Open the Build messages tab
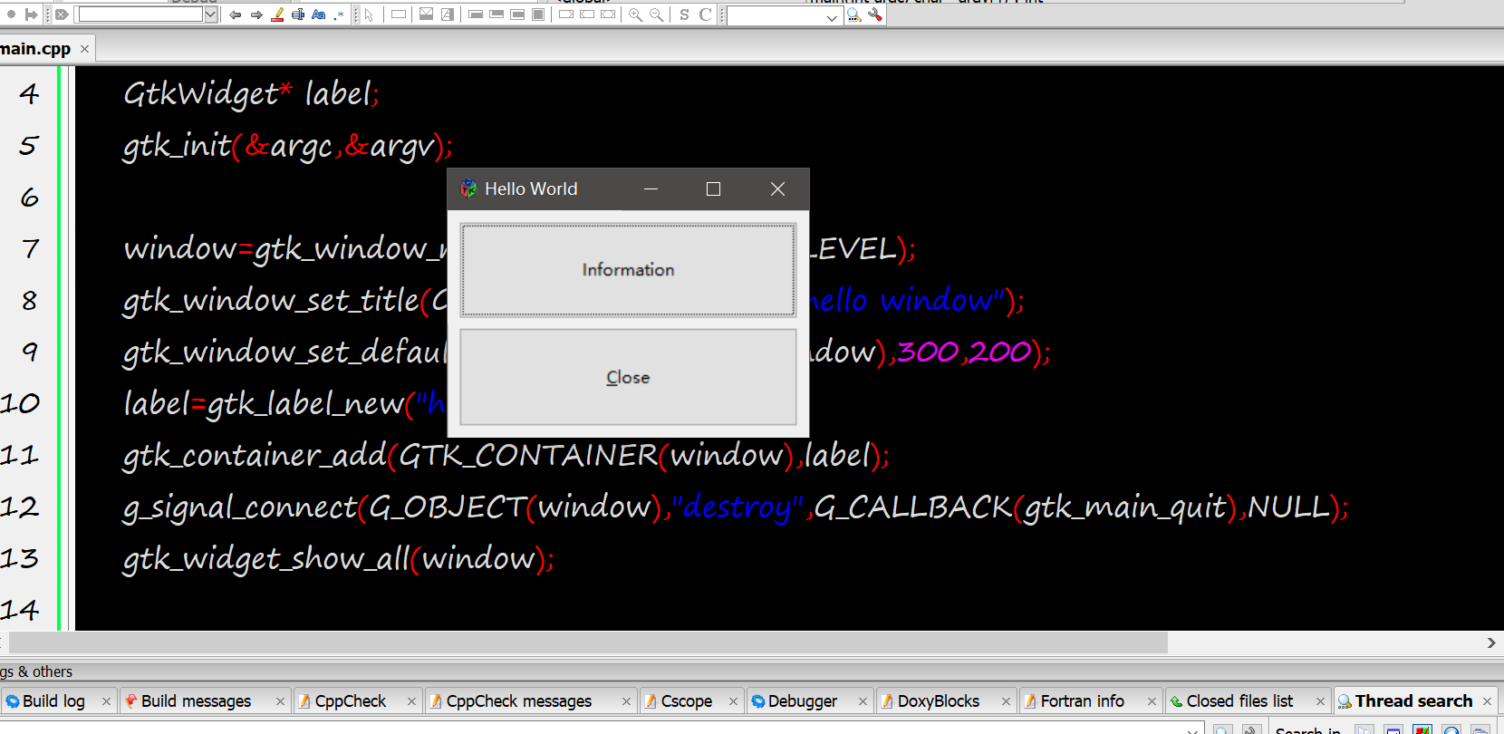This screenshot has width=1504, height=734. click(196, 701)
